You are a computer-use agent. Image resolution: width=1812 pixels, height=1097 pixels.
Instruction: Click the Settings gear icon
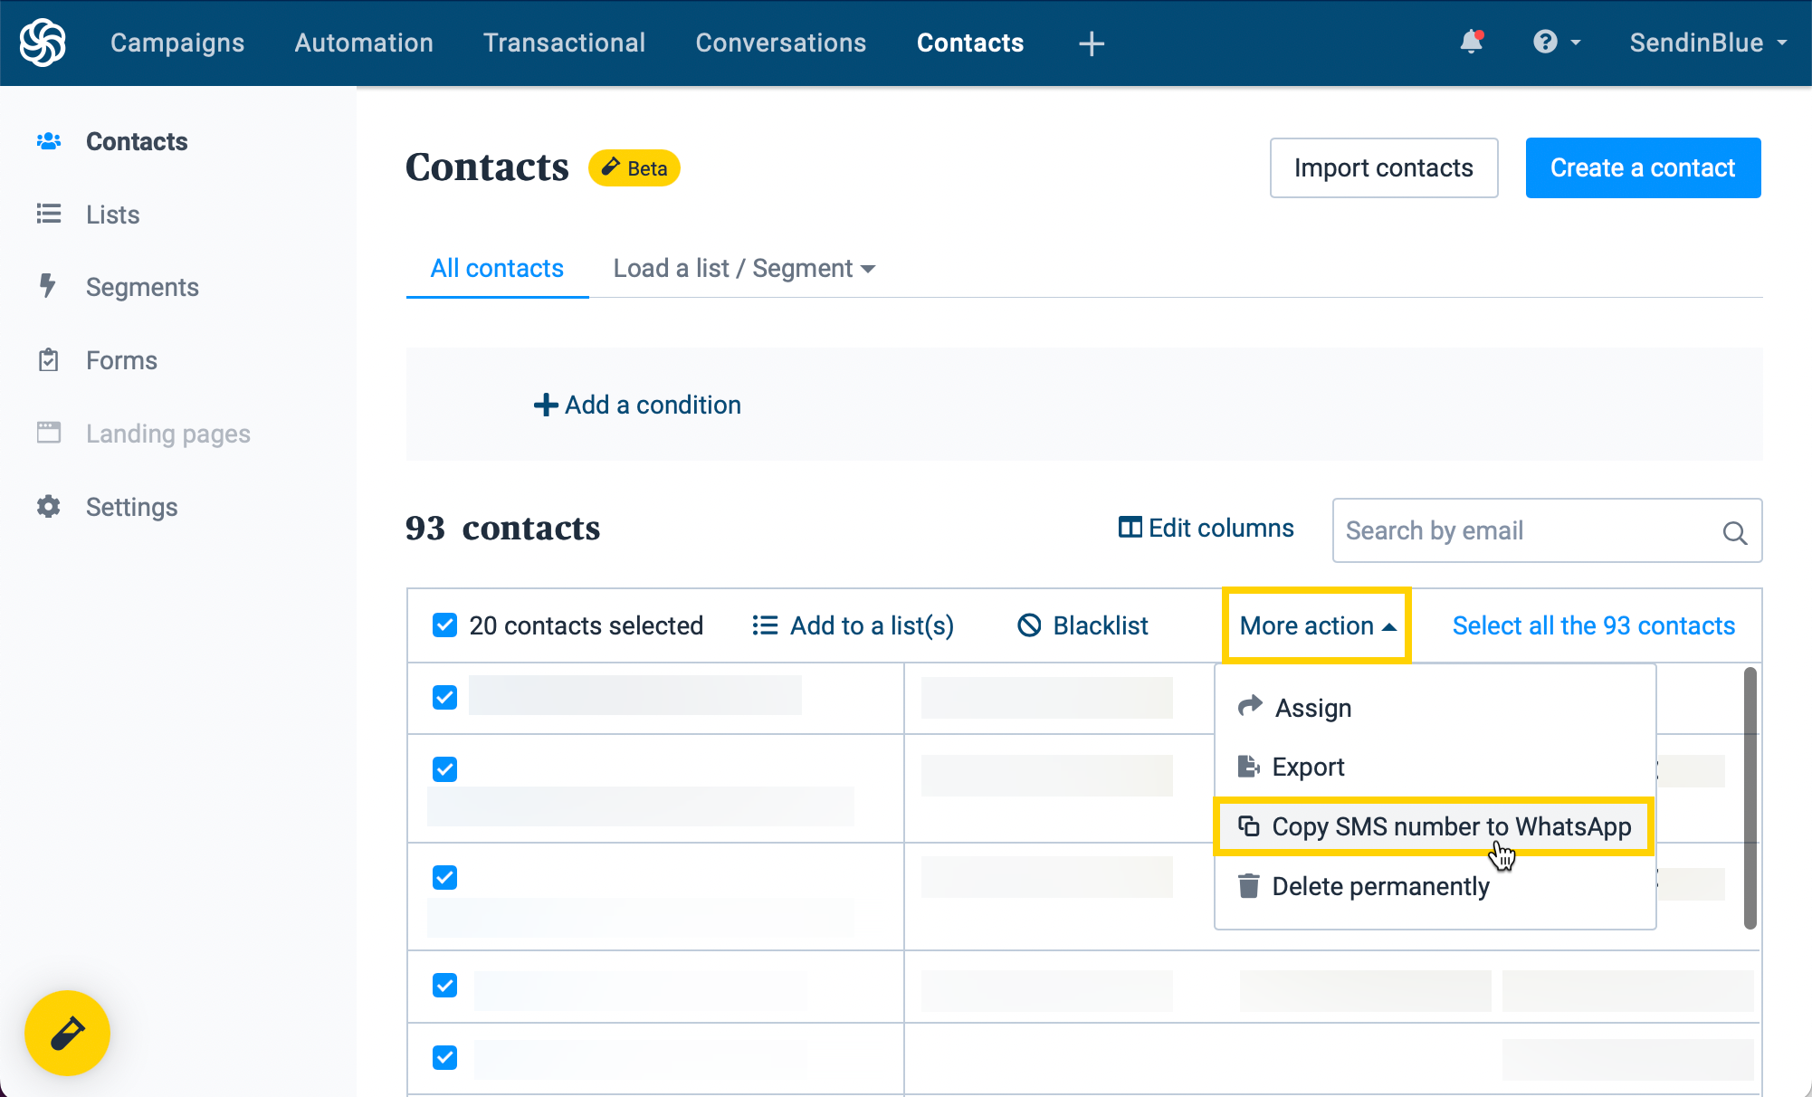49,506
